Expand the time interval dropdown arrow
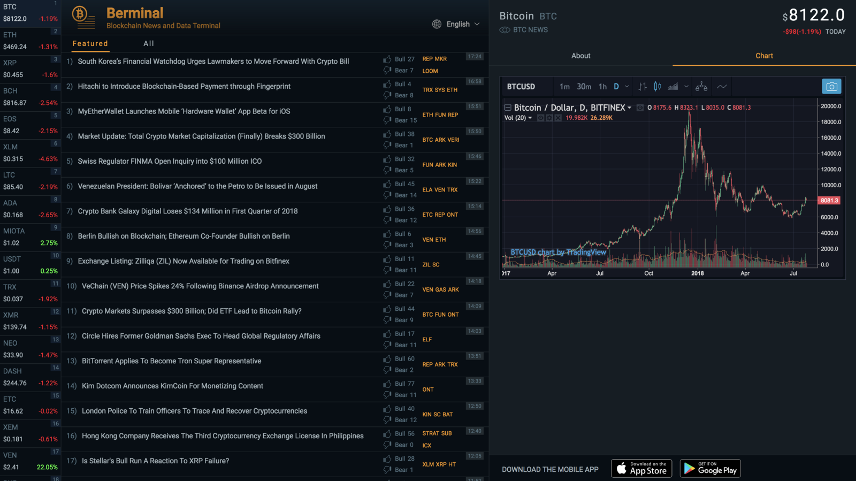The image size is (856, 481). click(x=627, y=87)
